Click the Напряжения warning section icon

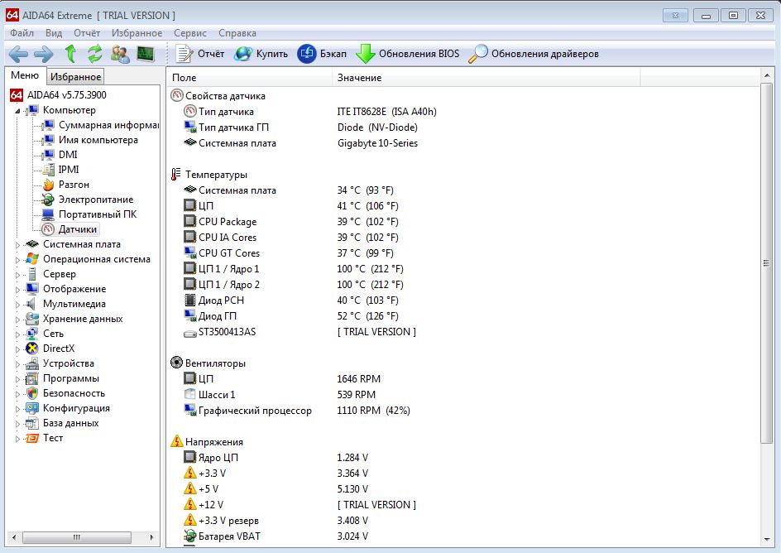tap(176, 441)
